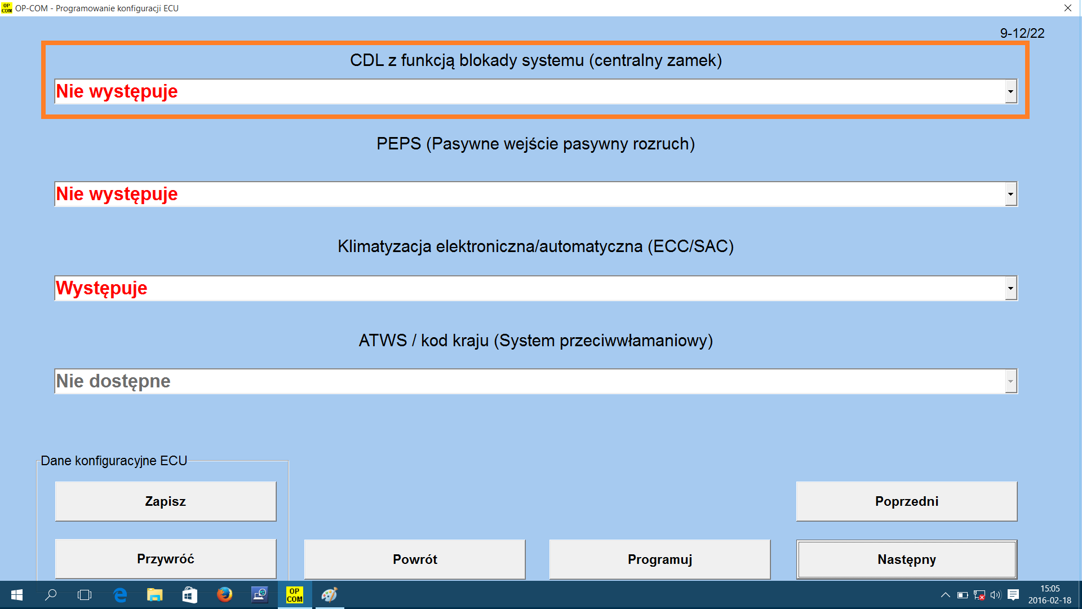Open Action Center notifications icon
The width and height of the screenshot is (1082, 609).
[x=1013, y=595]
